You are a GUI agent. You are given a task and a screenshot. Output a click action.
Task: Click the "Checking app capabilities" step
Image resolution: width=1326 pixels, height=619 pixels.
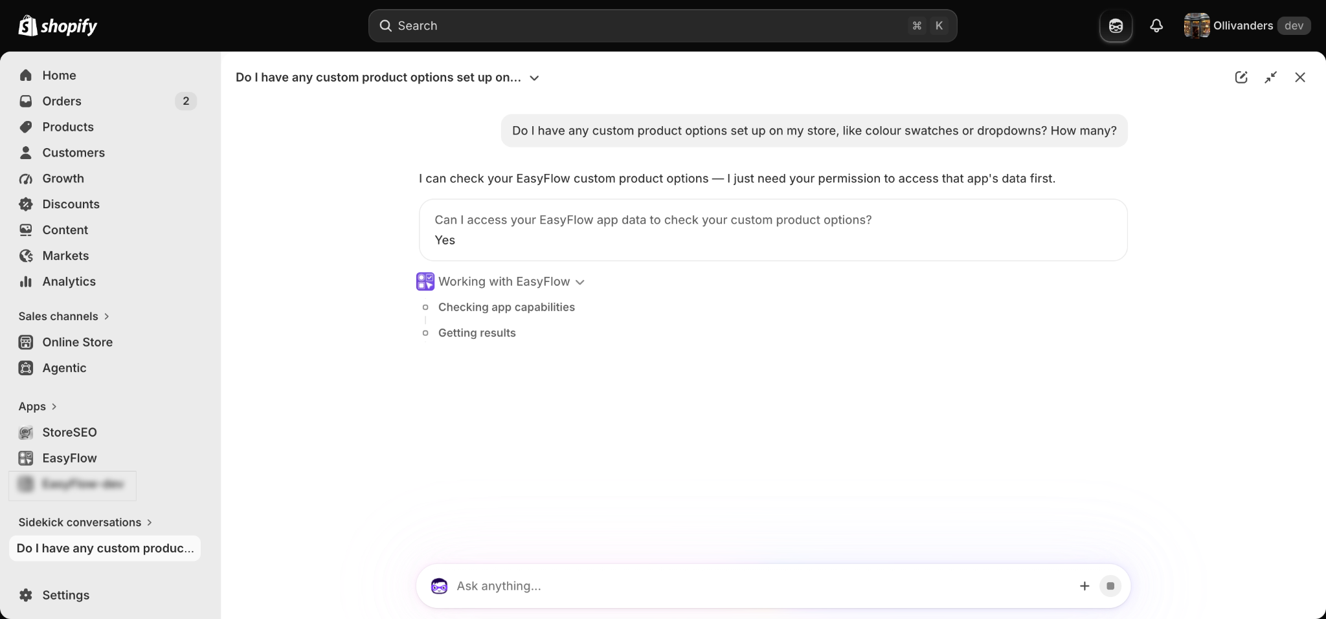pos(506,307)
